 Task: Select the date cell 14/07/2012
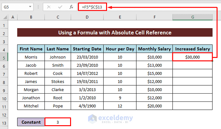[87, 73]
